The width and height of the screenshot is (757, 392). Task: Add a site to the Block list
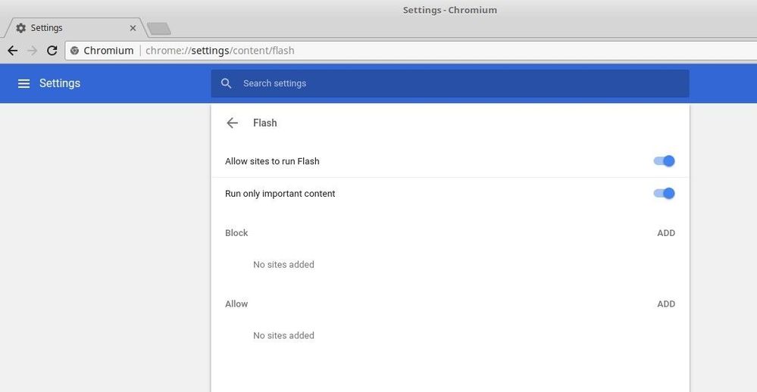click(666, 233)
